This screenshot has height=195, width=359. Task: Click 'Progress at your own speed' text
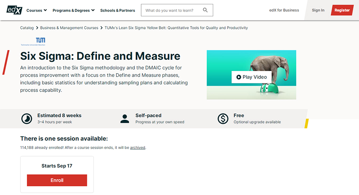click(x=160, y=122)
